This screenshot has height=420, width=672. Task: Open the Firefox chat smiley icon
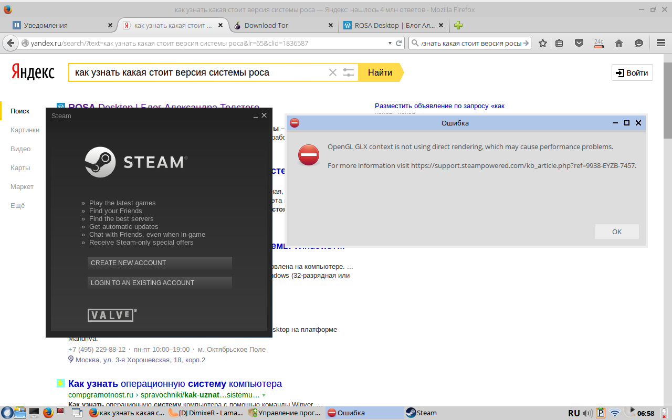[x=639, y=43]
